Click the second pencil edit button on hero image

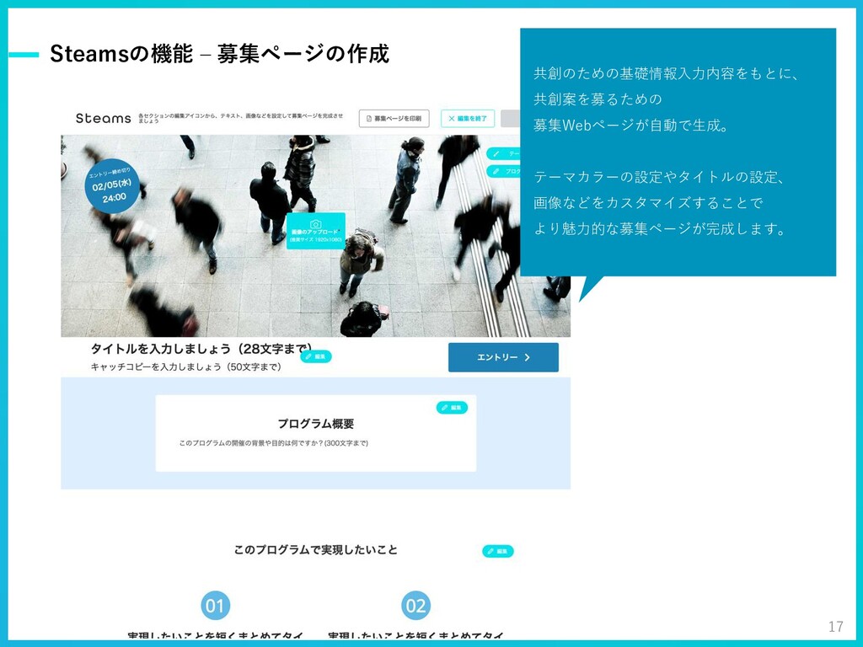click(x=503, y=171)
